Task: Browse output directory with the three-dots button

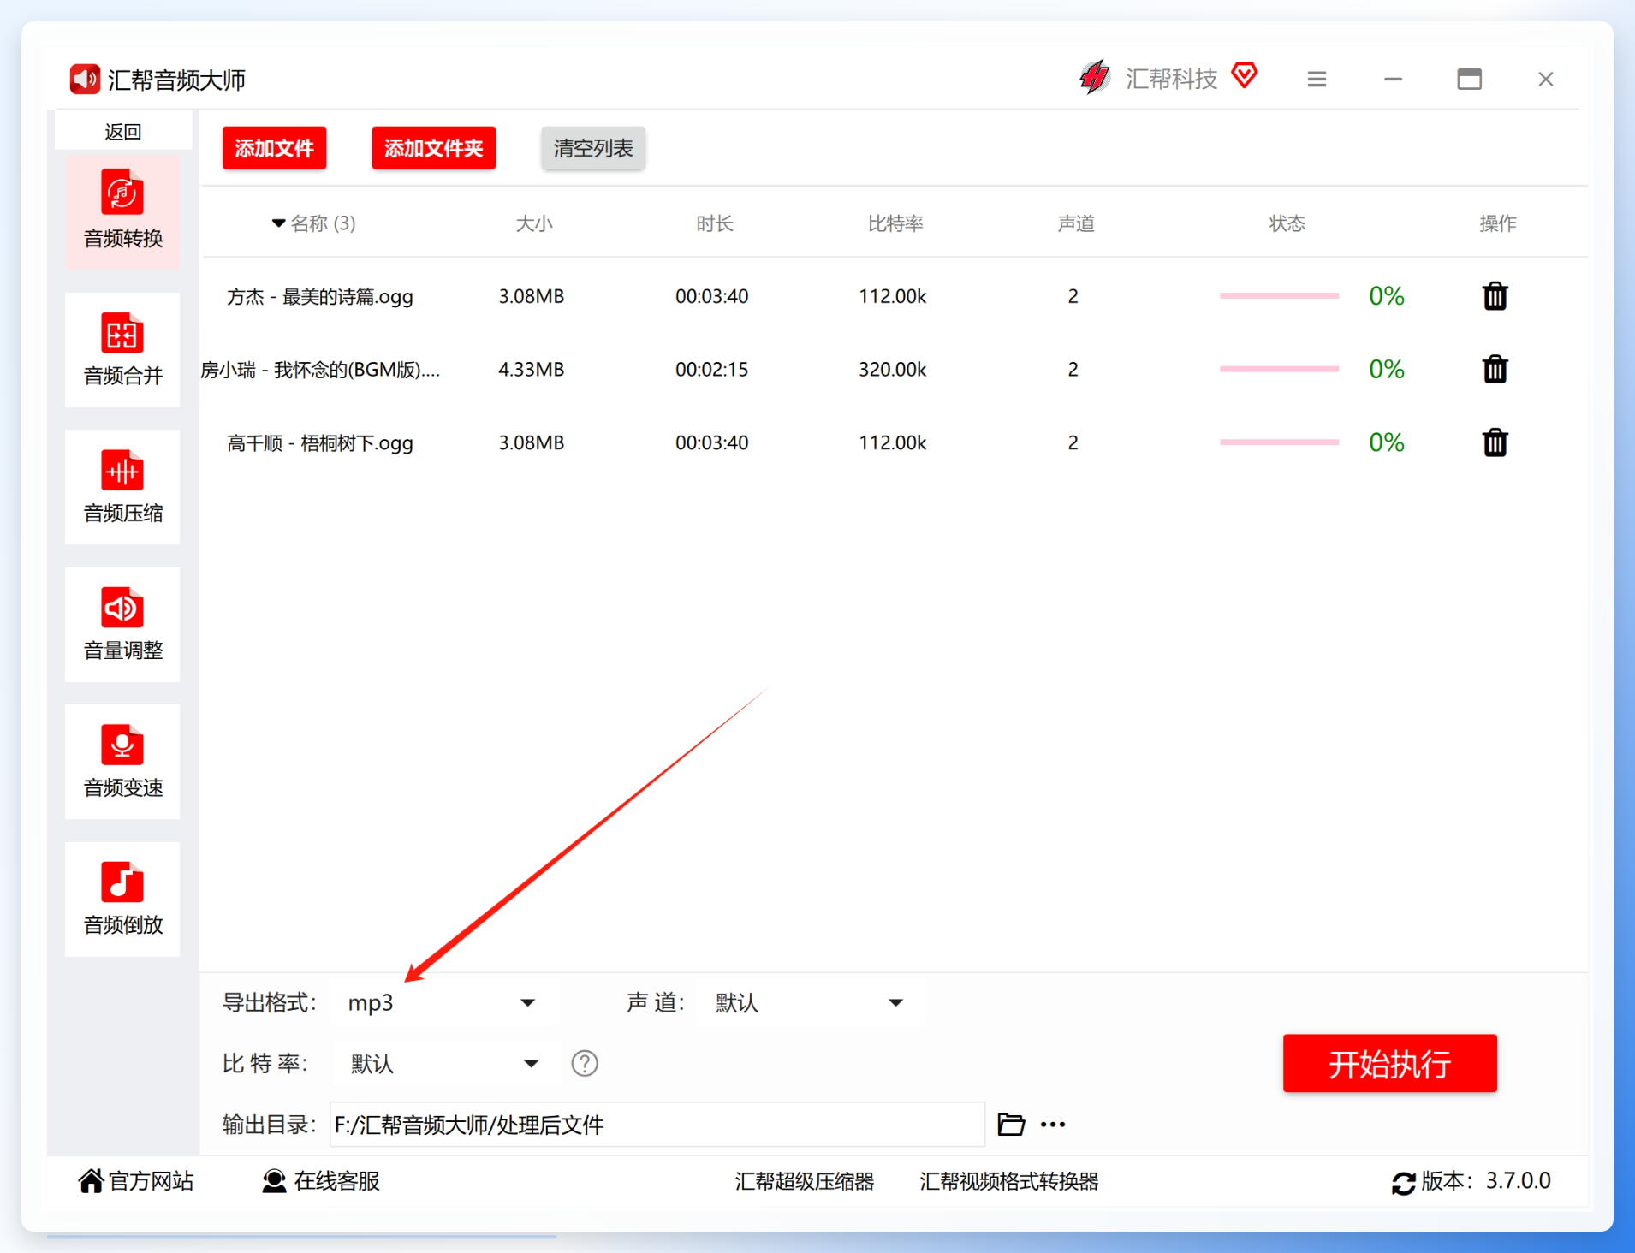Action: tap(1053, 1125)
